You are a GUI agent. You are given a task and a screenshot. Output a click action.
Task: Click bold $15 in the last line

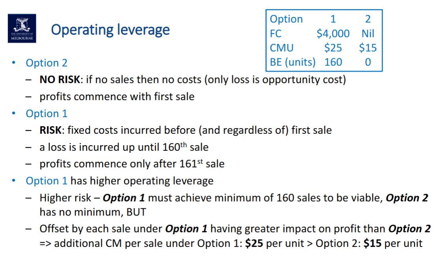(372, 243)
